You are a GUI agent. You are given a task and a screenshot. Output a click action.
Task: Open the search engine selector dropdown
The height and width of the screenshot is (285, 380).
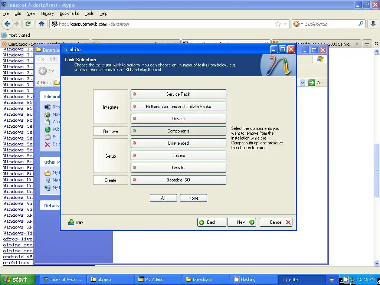298,24
